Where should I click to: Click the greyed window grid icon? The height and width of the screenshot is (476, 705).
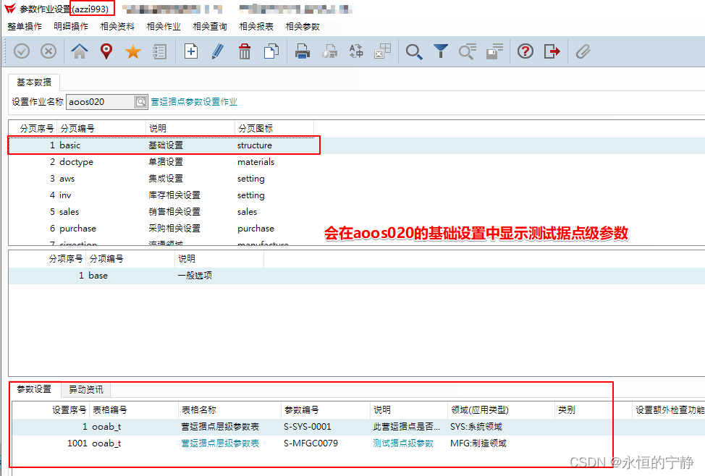tap(383, 51)
